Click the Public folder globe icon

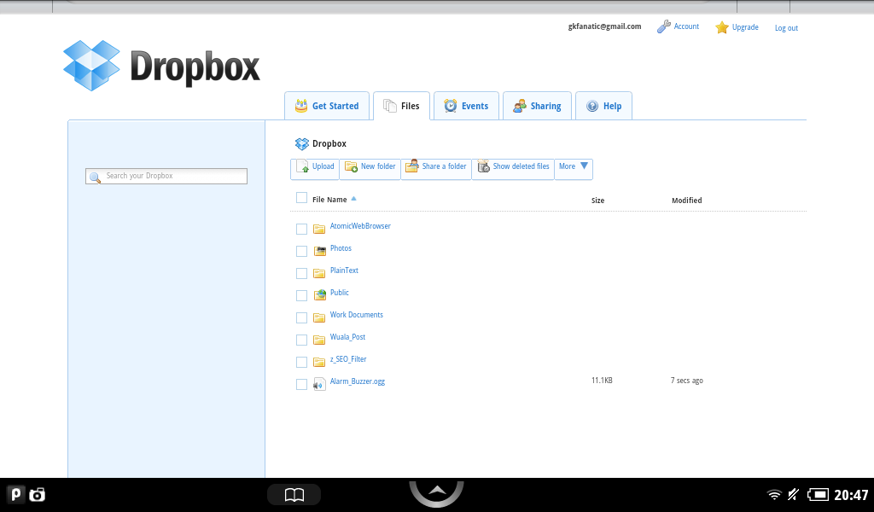(x=320, y=295)
